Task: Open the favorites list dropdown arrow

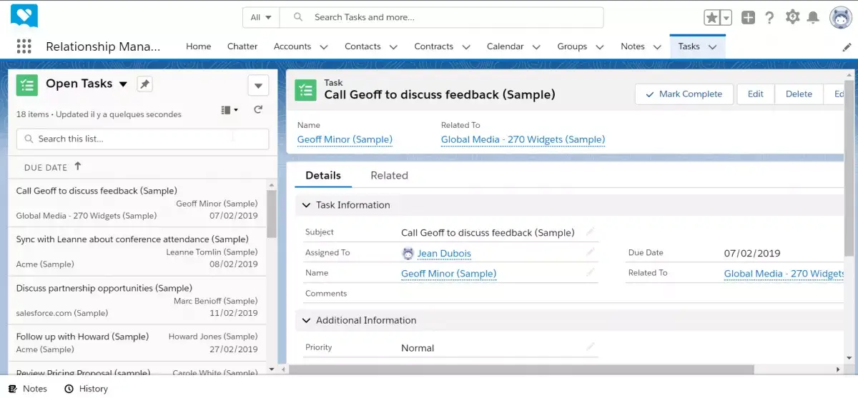Action: (x=726, y=18)
